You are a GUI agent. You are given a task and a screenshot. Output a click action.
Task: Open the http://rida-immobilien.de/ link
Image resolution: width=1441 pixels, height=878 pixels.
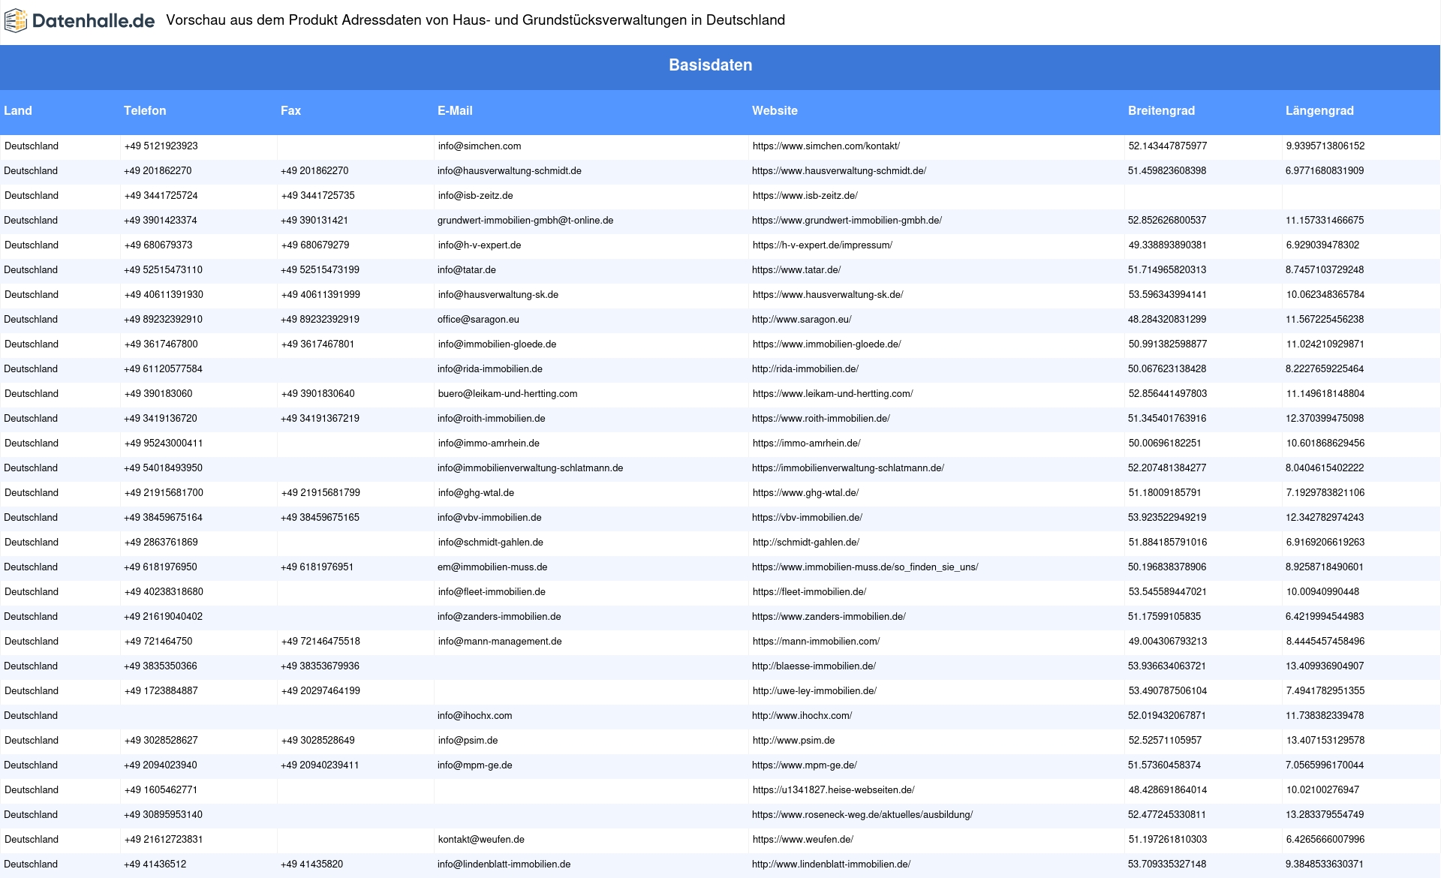click(x=805, y=369)
